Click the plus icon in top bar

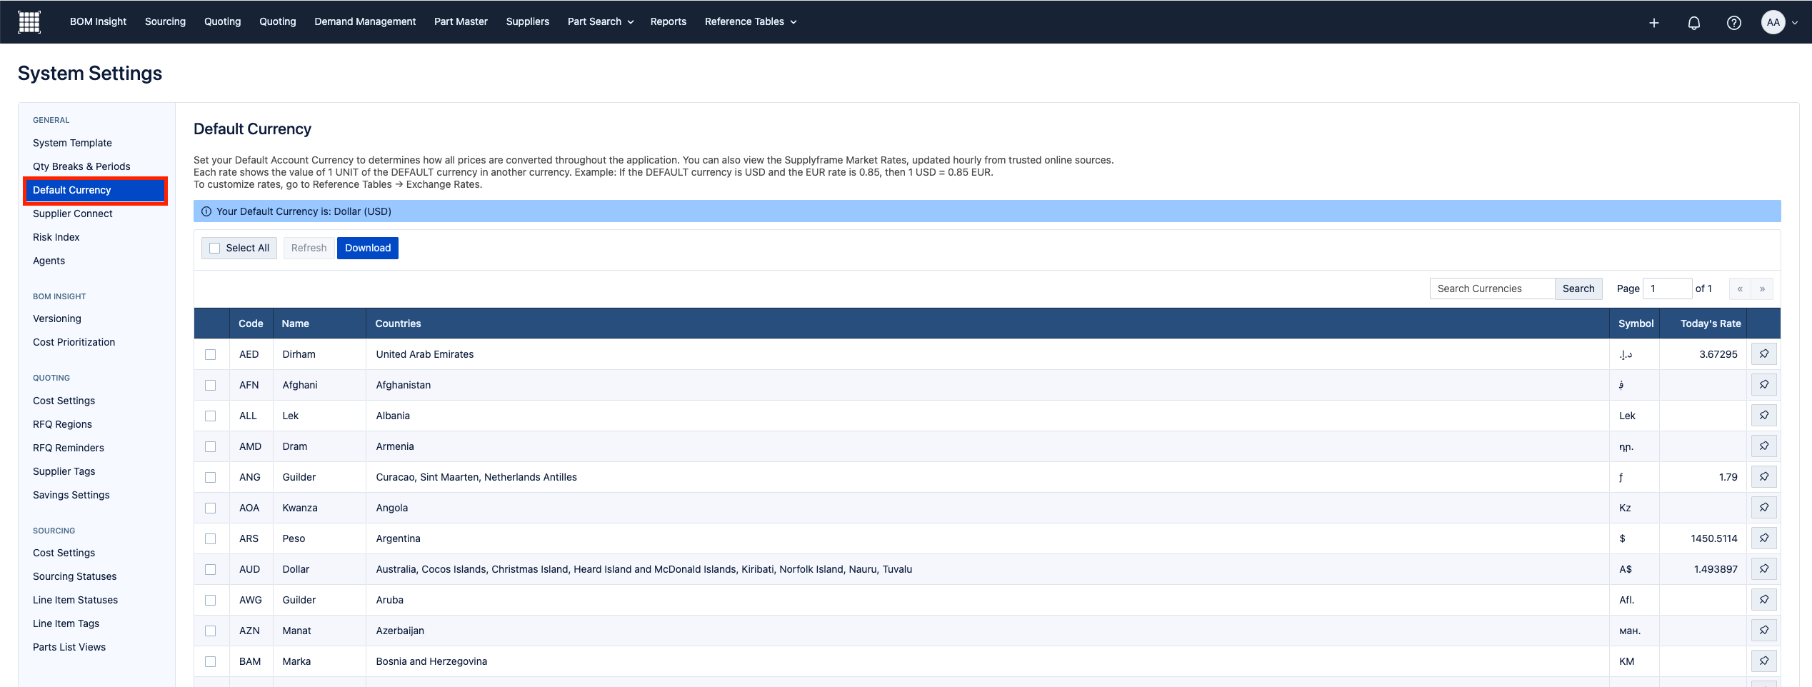[1653, 23]
